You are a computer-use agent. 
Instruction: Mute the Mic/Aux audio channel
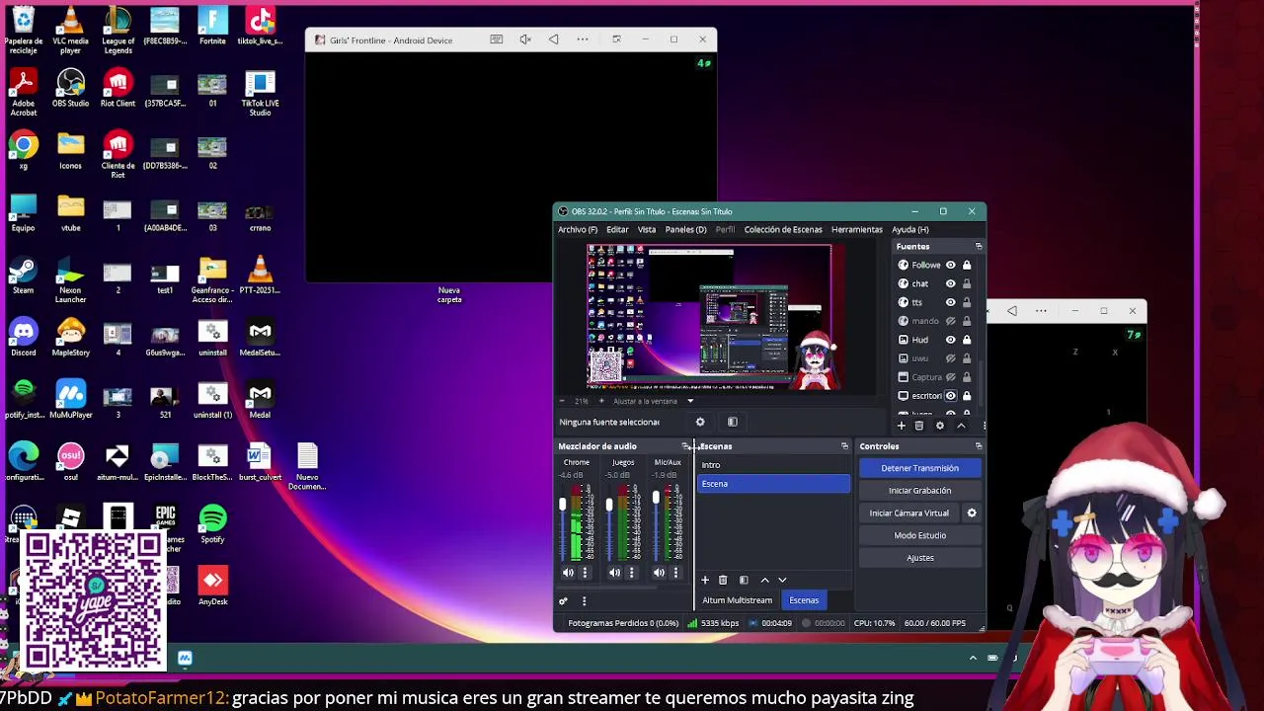tap(659, 573)
